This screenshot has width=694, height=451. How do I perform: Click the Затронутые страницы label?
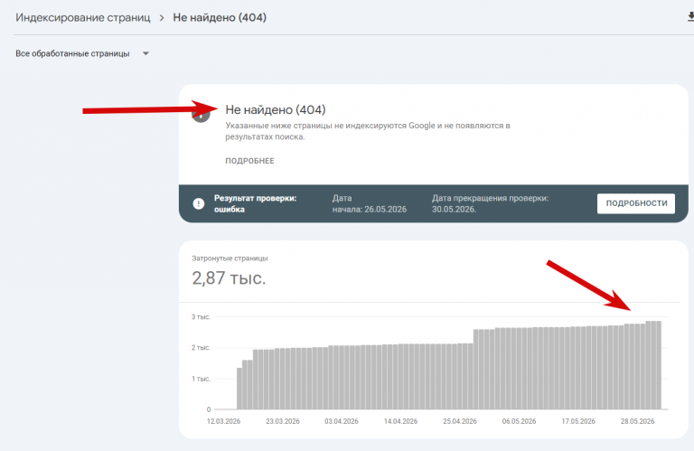pos(230,258)
